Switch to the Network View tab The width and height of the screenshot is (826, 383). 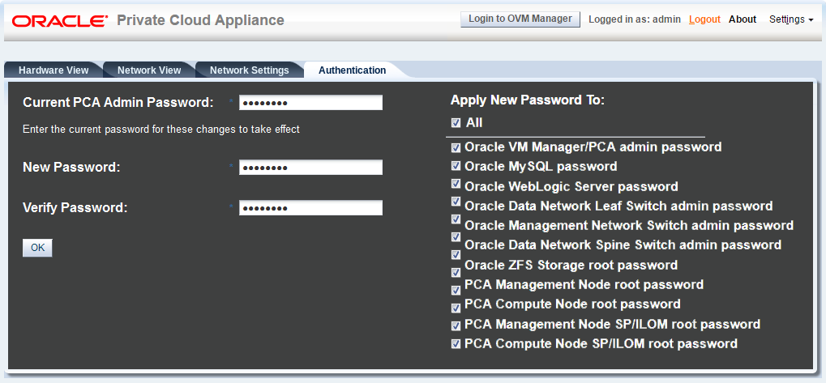point(149,70)
